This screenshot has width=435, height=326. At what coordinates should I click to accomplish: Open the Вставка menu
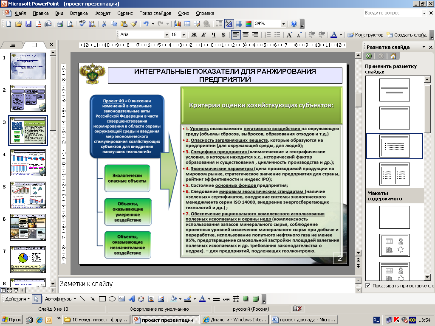[79, 13]
